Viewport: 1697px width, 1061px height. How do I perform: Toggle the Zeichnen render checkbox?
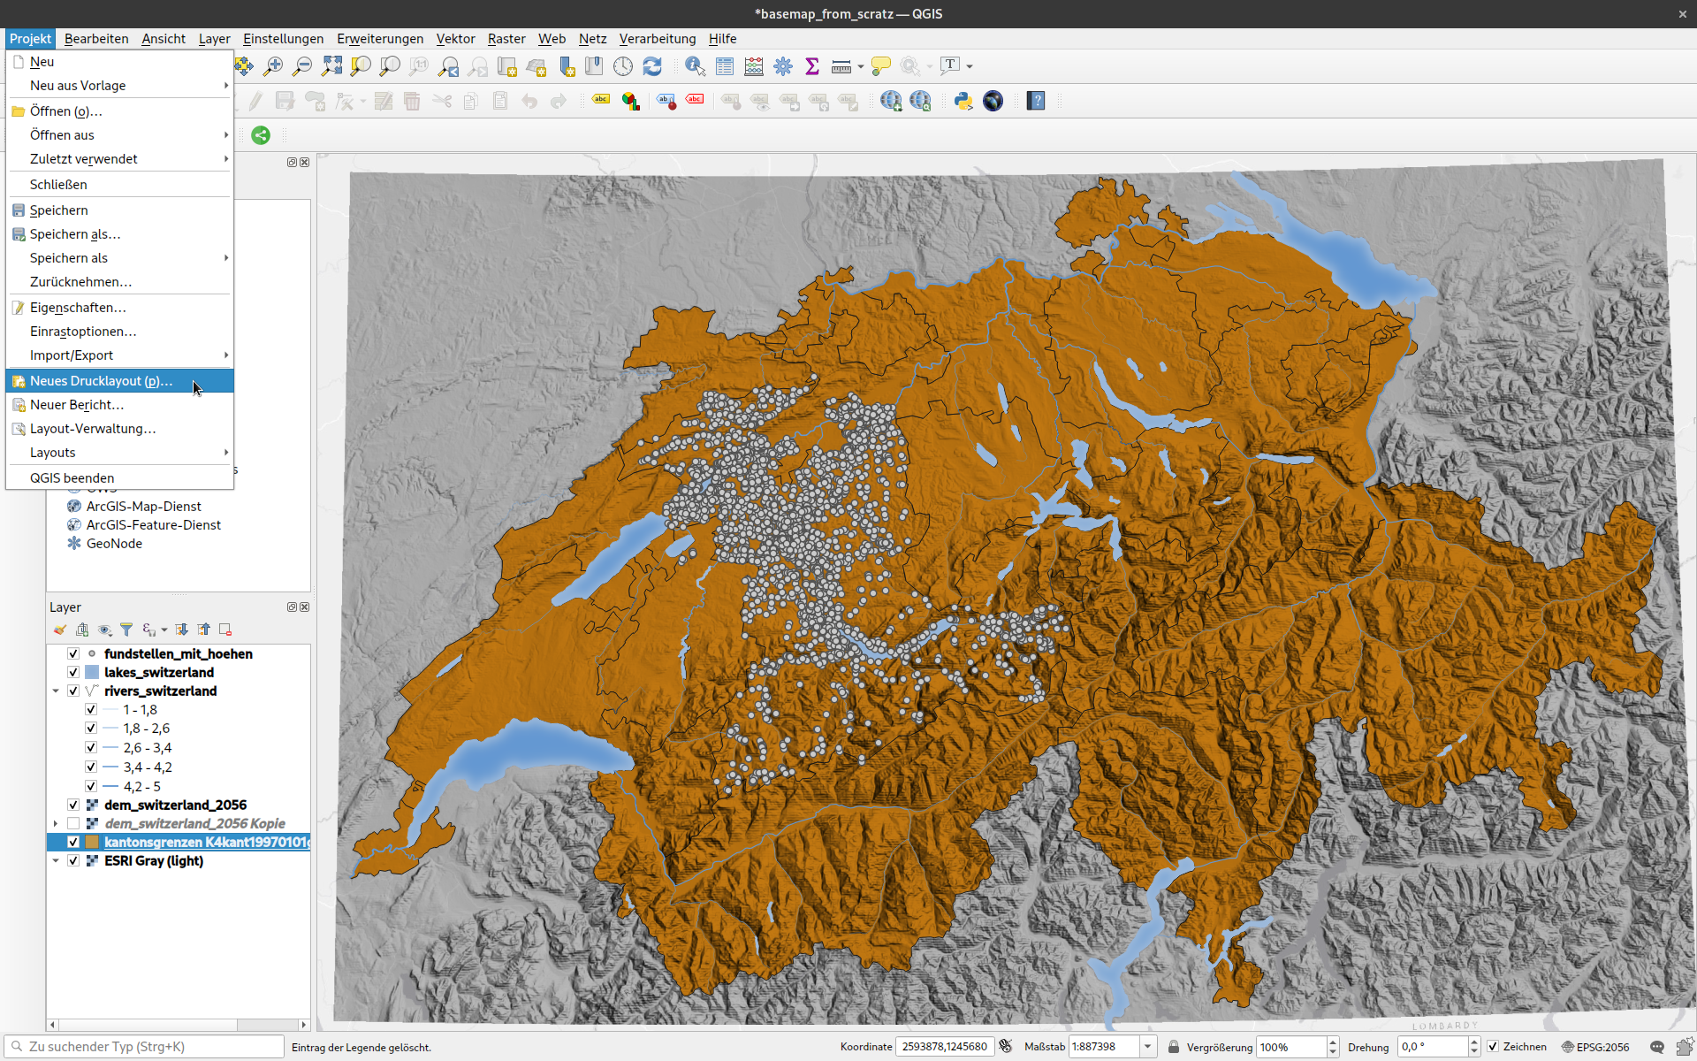[1493, 1047]
